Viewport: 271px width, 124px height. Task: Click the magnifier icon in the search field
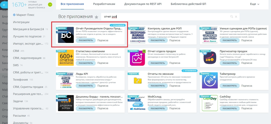click(232, 17)
